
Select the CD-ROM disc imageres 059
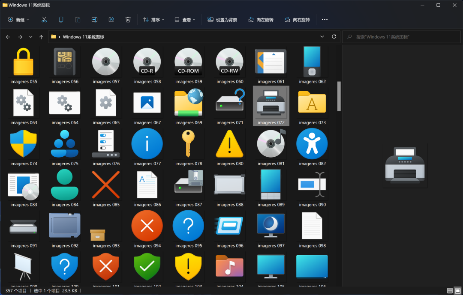188,62
